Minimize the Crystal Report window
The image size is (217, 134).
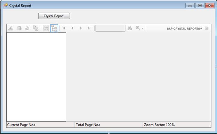pos(190,6)
